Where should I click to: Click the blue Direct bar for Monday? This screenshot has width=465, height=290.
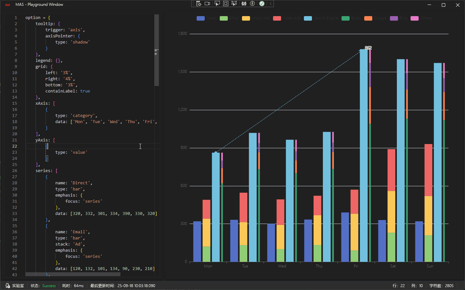(x=197, y=241)
